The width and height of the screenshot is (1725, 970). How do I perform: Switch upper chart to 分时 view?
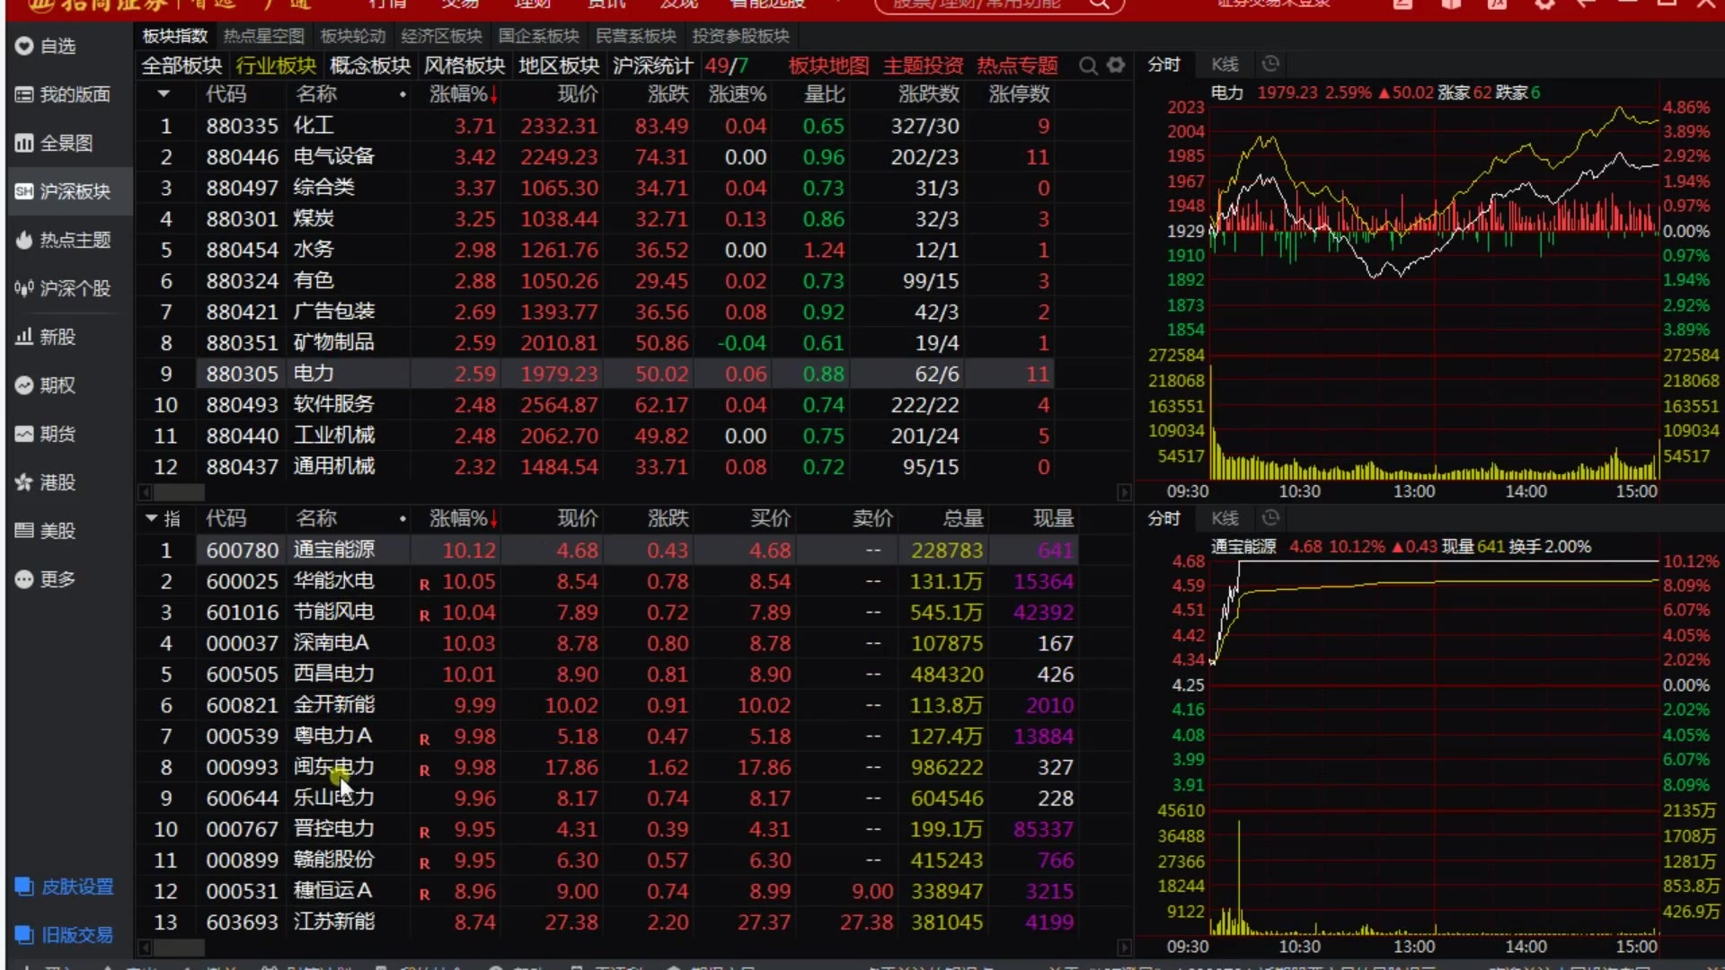coord(1163,64)
